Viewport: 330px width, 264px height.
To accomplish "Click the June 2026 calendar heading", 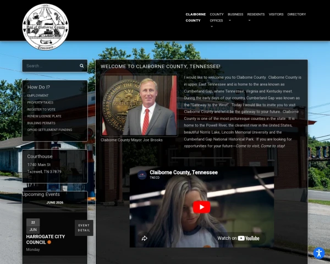I will pos(54,202).
